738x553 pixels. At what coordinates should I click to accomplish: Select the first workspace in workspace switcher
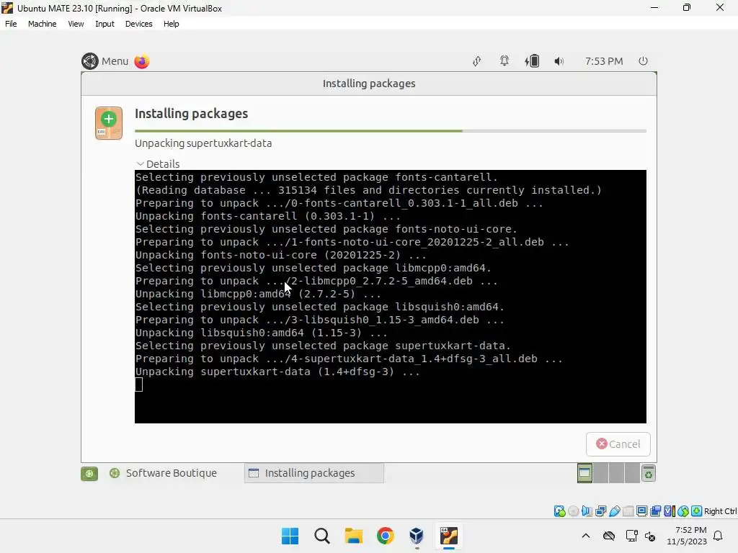pyautogui.click(x=584, y=473)
